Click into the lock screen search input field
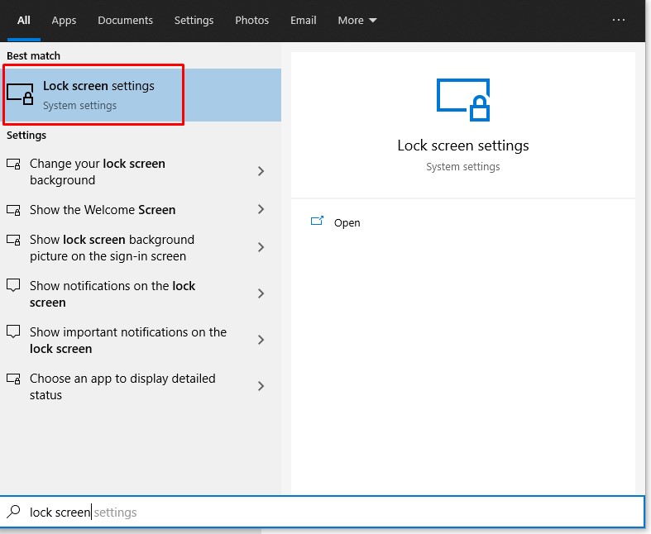 331,512
